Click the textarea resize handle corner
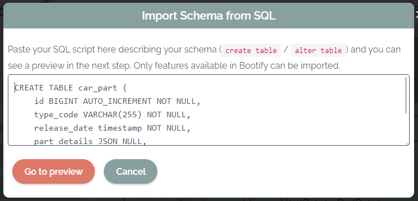Image resolution: width=418 pixels, height=201 pixels. [407, 143]
